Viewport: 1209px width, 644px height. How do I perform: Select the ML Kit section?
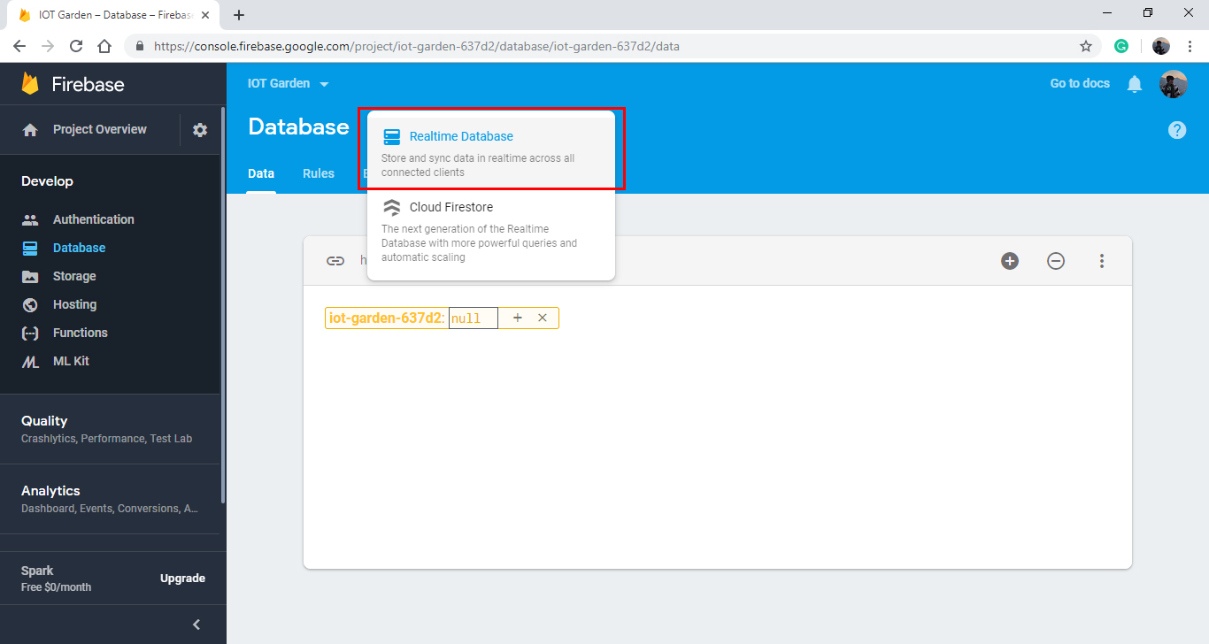(71, 361)
